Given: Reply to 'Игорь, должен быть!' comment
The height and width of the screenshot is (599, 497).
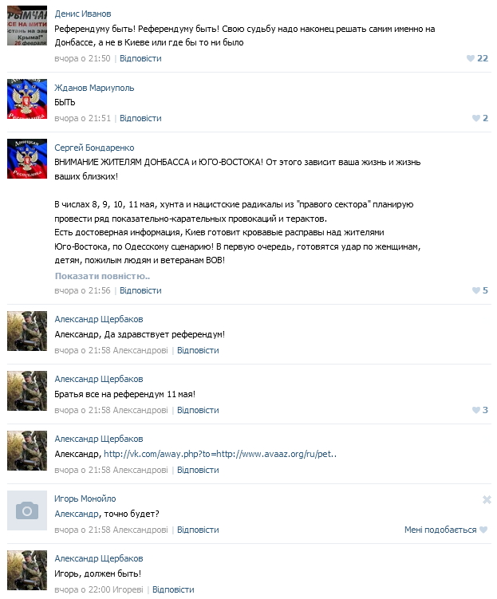Looking at the screenshot, I should [x=173, y=589].
